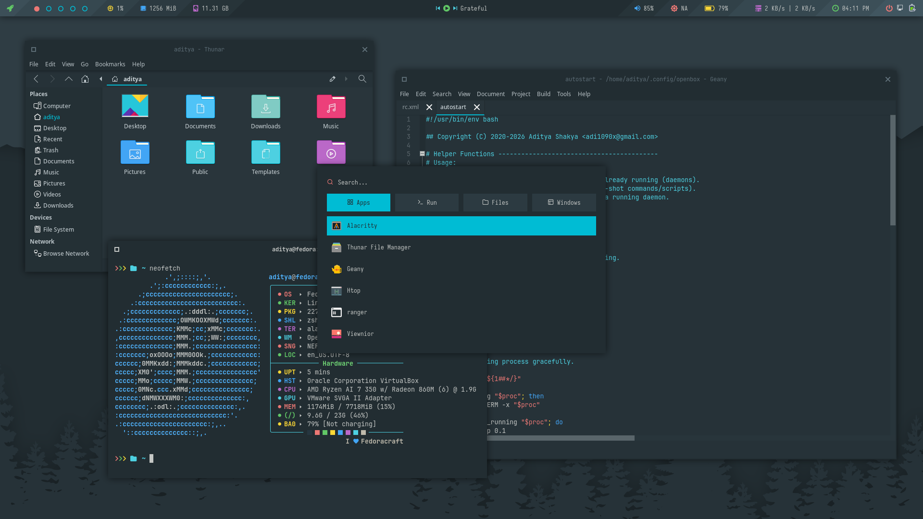Select the Run tab in the launcher
Image resolution: width=923 pixels, height=519 pixels.
(x=427, y=203)
